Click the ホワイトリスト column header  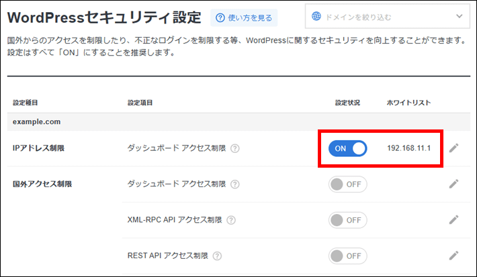click(408, 103)
